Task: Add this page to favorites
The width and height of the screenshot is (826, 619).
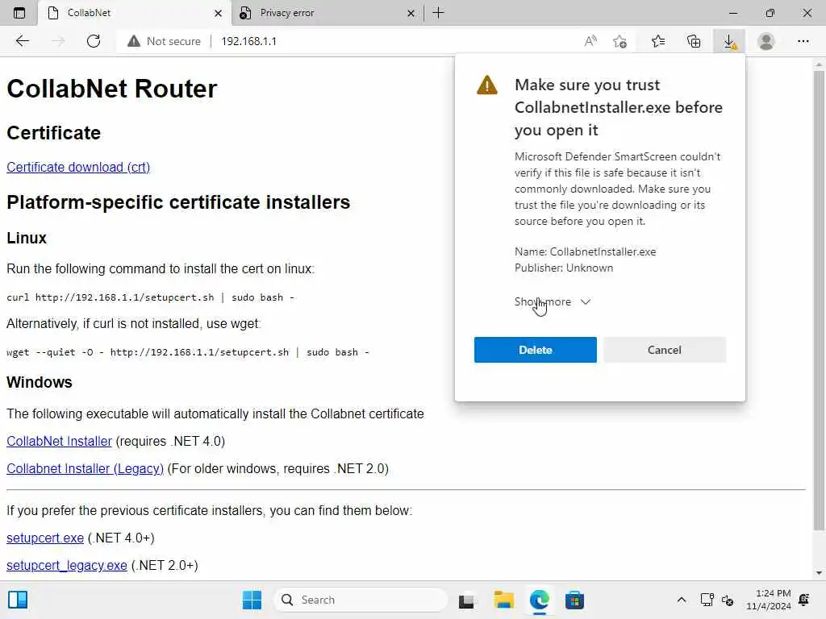Action: (x=620, y=41)
